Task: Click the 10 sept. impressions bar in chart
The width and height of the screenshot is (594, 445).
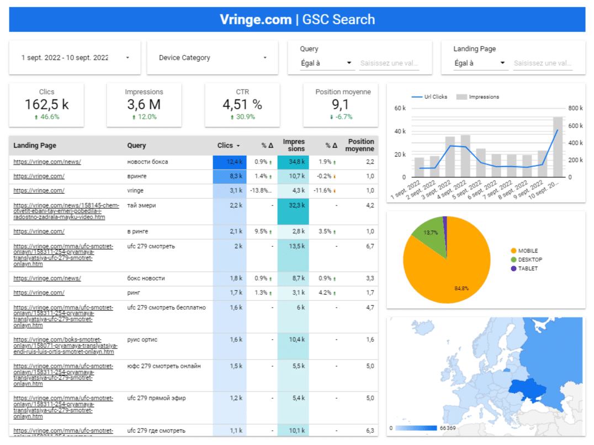Action: (x=558, y=147)
